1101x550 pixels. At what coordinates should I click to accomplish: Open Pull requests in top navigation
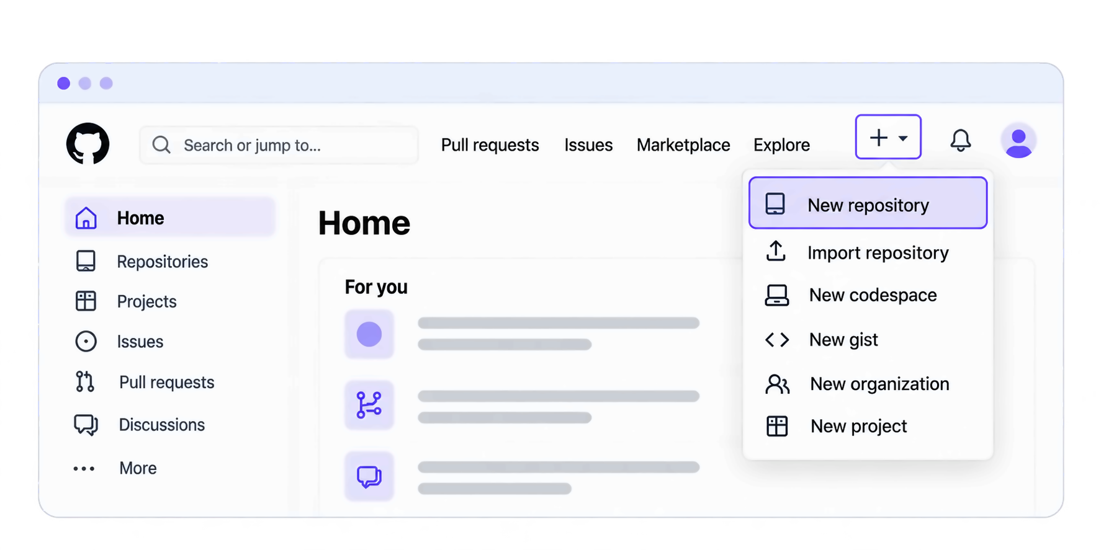coord(490,145)
